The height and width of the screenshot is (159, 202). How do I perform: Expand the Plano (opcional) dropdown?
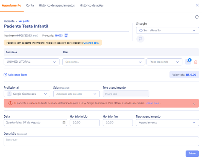pyautogui.click(x=164, y=62)
